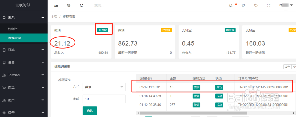Click the 商品 shopping cart icon
296x117 pixels.
click(x=4, y=88)
